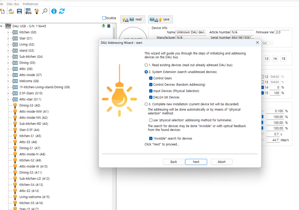Open a file with the folder icon
Image resolution: width=299 pixels, height=210 pixels.
point(11,11)
